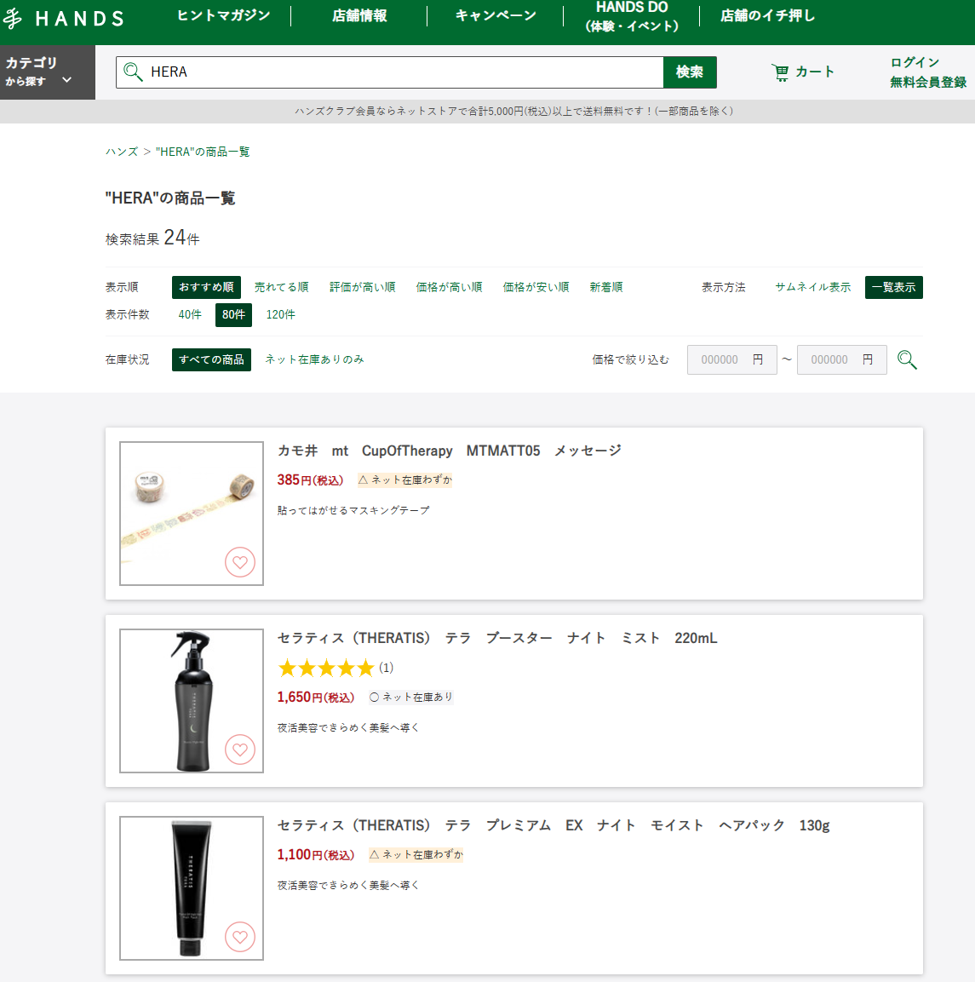Screen dimensions: 975x982
Task: Select the すべての商品 stock filter
Action: click(x=212, y=359)
